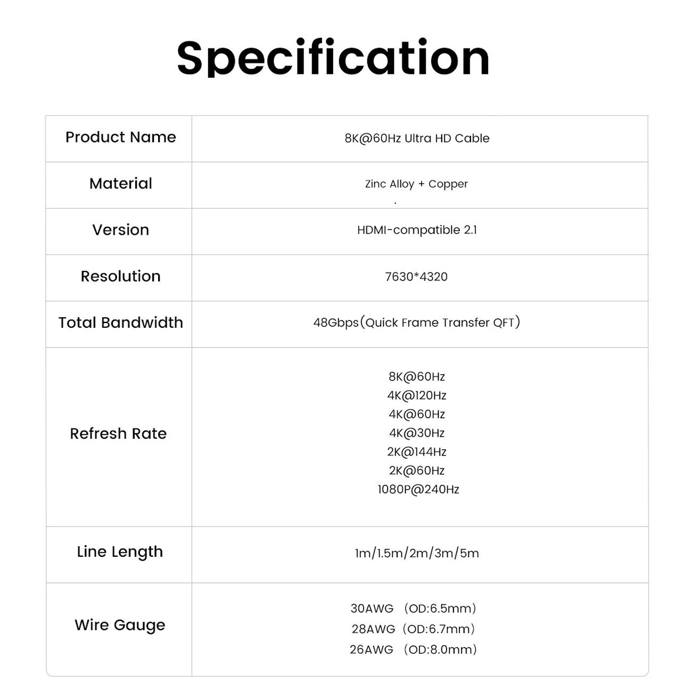
Task: Click the Zinc Alloy + Copper value
Action: point(416,184)
